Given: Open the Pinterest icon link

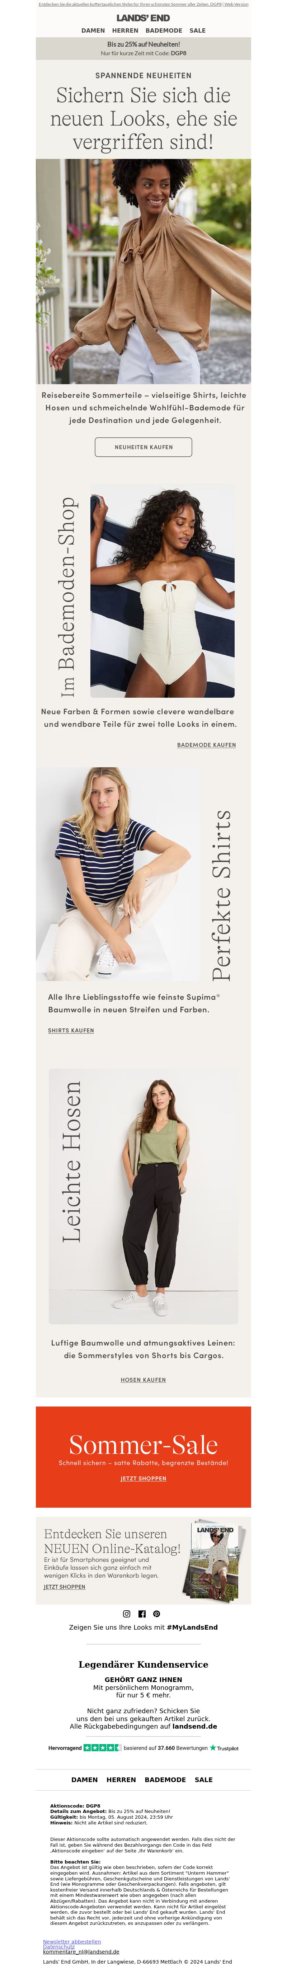Looking at the screenshot, I should coord(157,1614).
